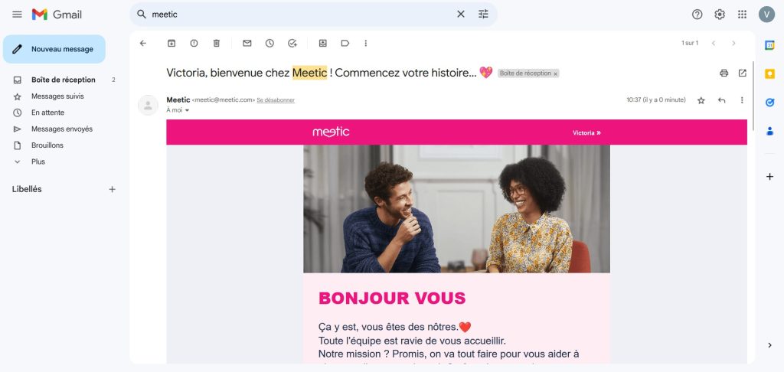Image resolution: width=784 pixels, height=372 pixels.
Task: Print the entire conversation
Action: pyautogui.click(x=724, y=73)
